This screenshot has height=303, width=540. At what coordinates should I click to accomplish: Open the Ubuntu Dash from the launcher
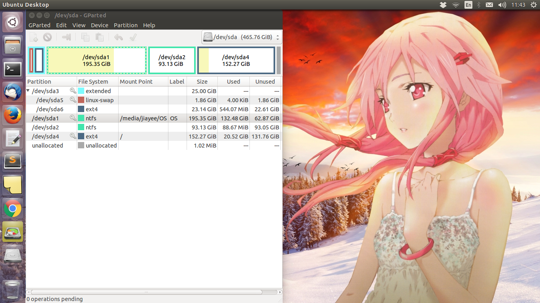[13, 22]
